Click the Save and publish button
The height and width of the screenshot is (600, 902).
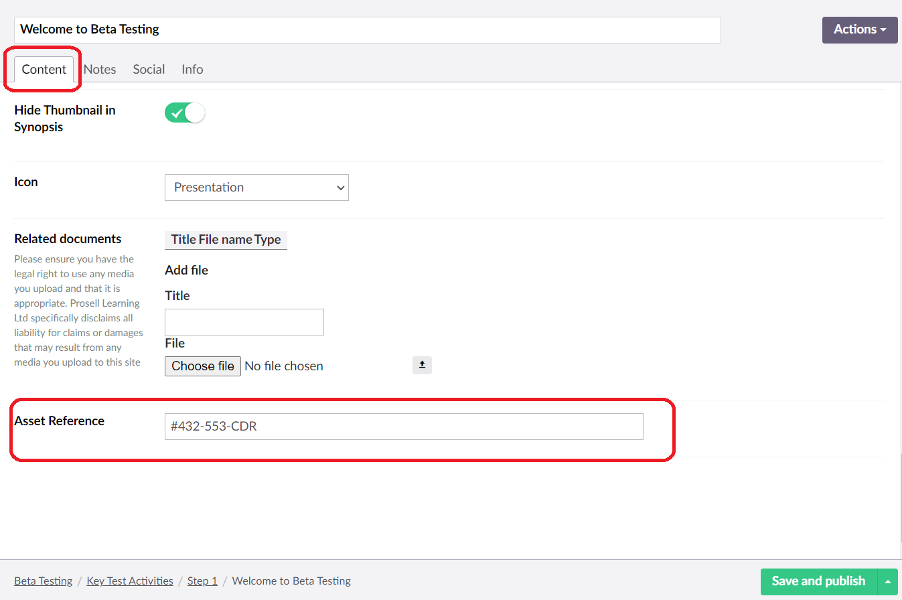[x=818, y=582]
